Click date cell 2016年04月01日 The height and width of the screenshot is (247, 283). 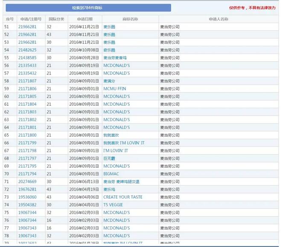[84, 205]
